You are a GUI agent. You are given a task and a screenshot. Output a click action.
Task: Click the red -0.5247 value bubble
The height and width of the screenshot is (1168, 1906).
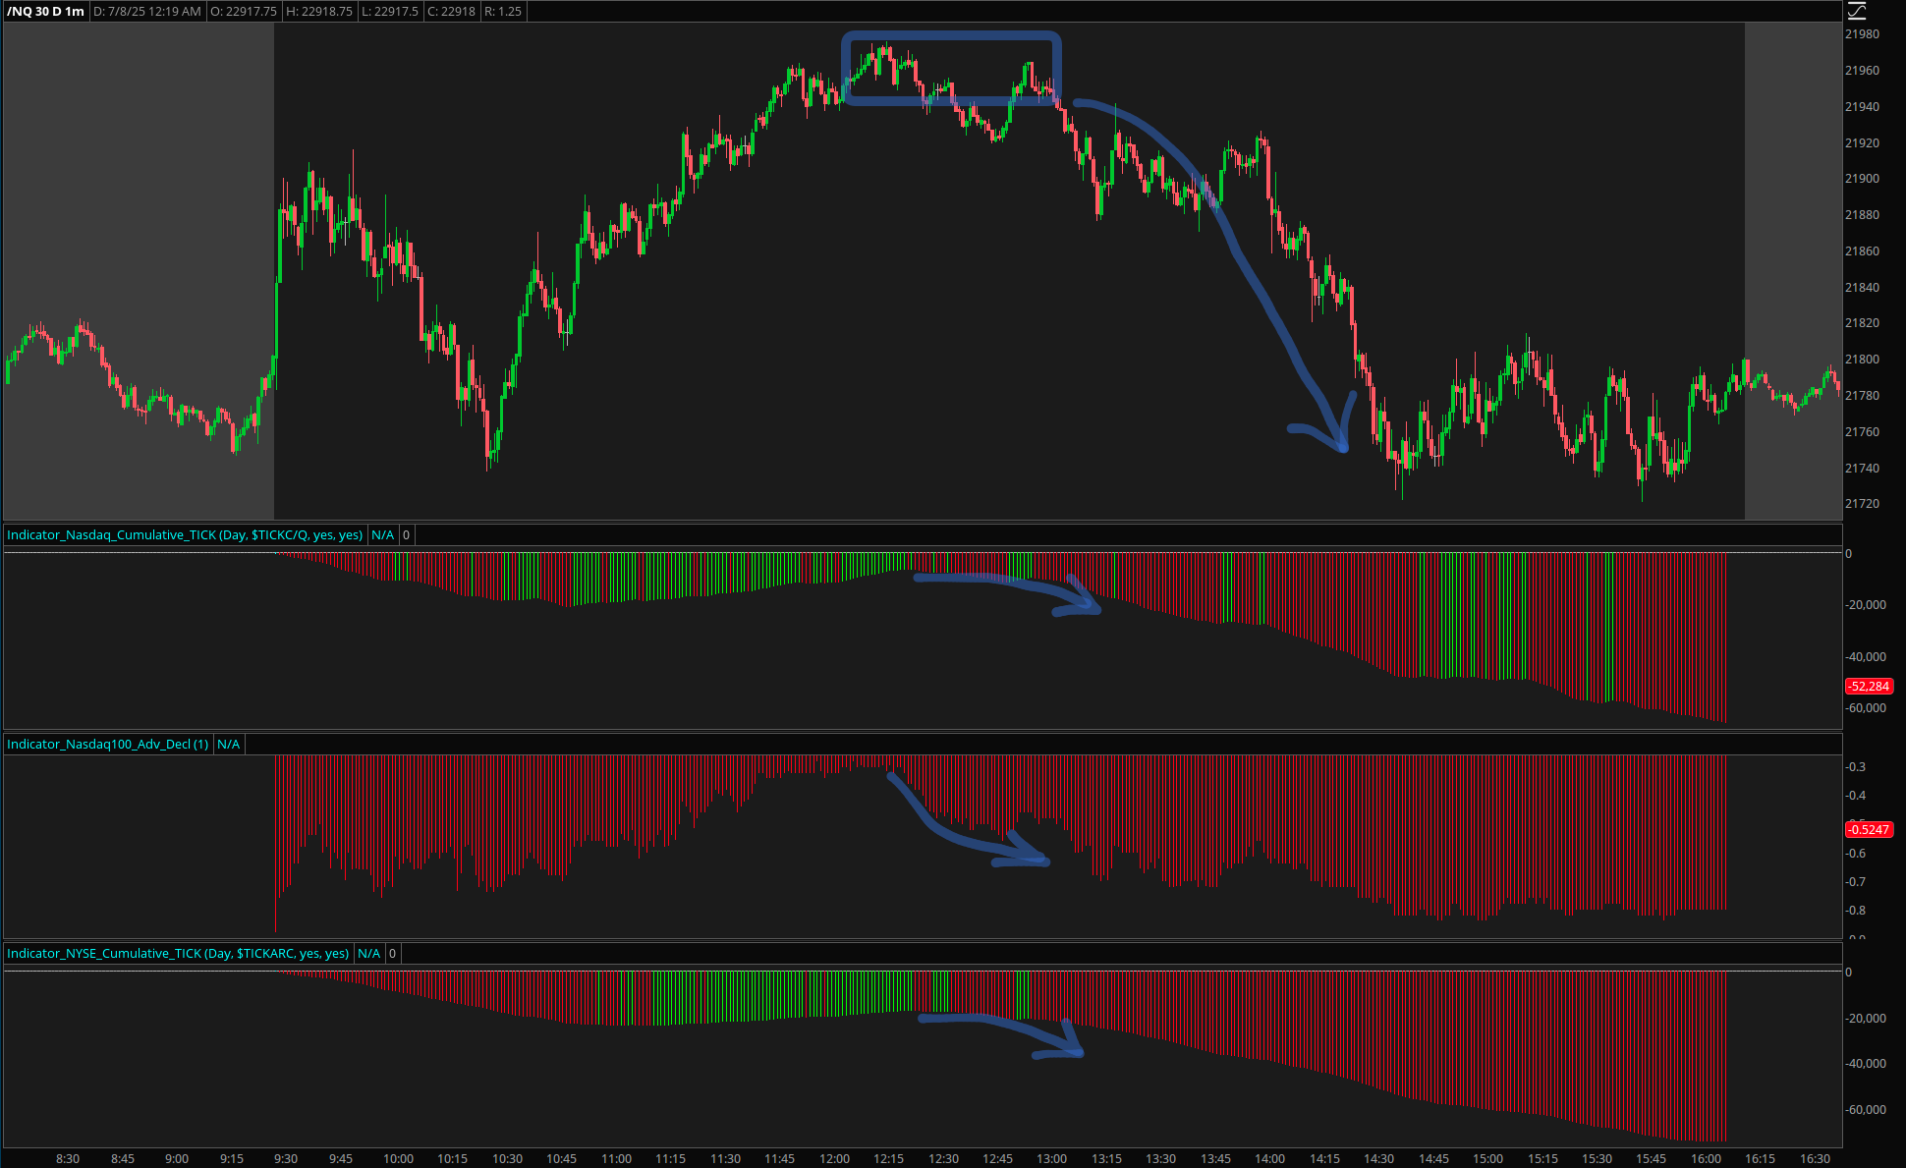pyautogui.click(x=1869, y=830)
